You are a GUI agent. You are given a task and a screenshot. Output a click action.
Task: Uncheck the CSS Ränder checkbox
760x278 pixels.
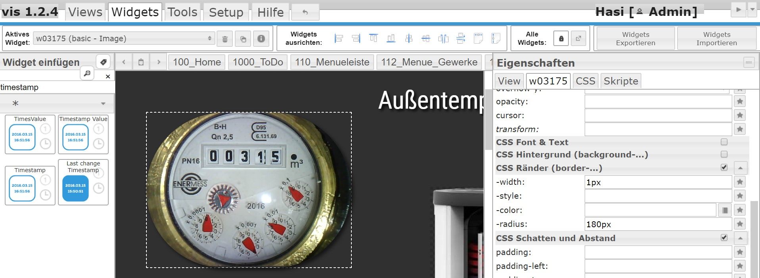(x=724, y=167)
